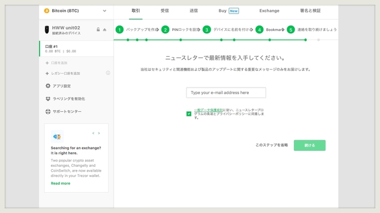Click the Searching for an exchange? heading
The image size is (380, 213).
tap(76, 150)
